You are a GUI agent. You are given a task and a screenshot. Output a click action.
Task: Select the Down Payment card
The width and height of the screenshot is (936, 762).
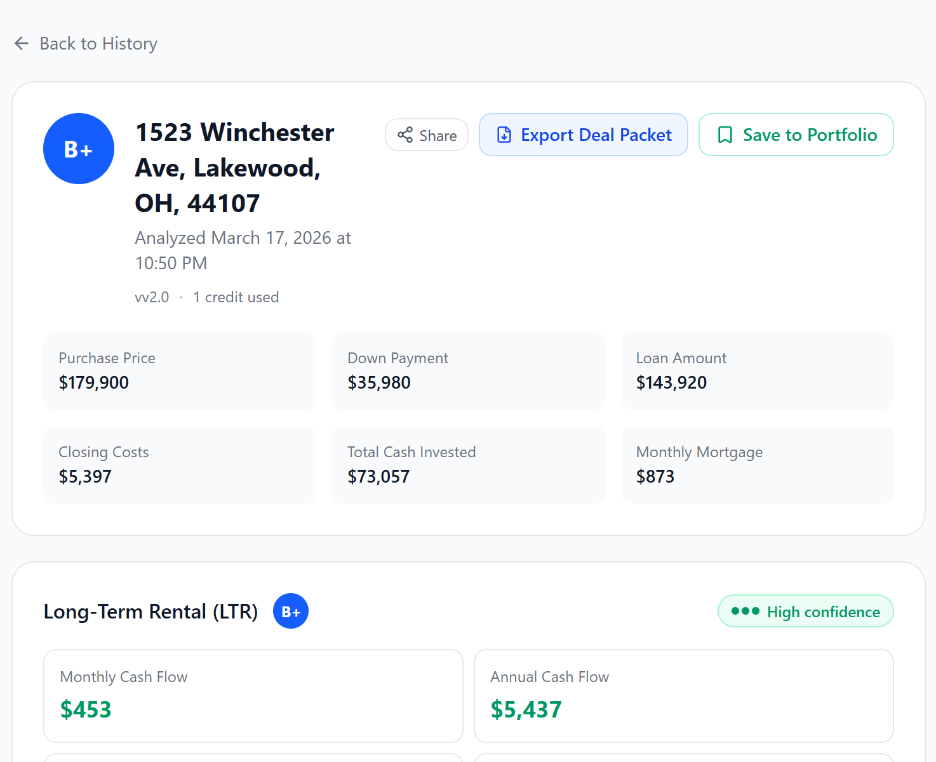468,370
